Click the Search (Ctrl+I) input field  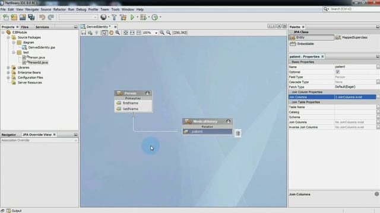pos(354,9)
